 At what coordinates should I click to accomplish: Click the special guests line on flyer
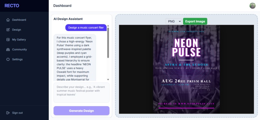click(x=186, y=68)
